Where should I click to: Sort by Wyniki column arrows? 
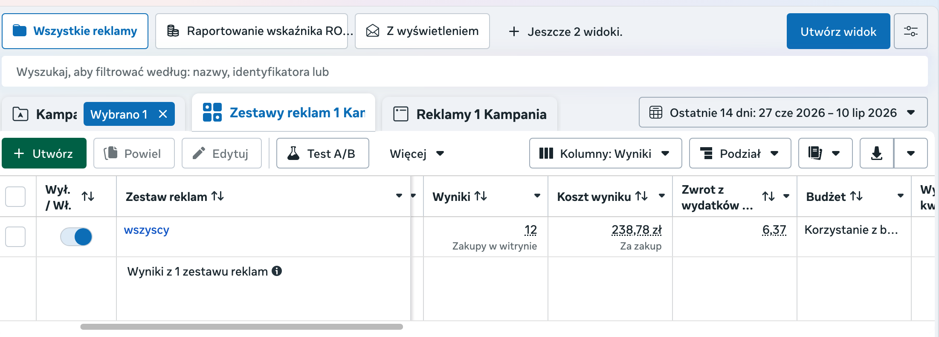(x=481, y=196)
